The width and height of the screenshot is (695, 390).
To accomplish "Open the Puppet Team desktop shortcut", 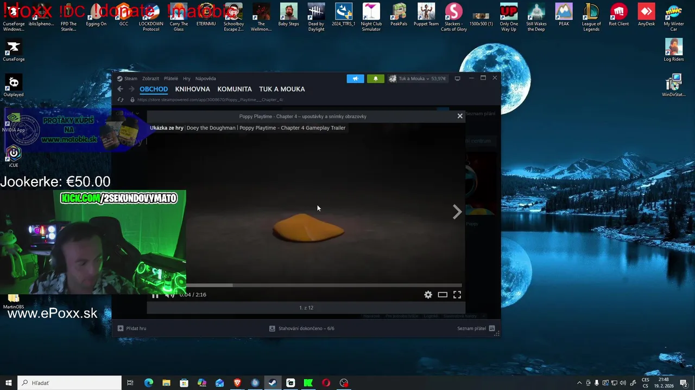I will click(426, 16).
